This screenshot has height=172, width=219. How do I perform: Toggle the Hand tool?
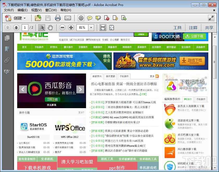[x=50, y=27]
